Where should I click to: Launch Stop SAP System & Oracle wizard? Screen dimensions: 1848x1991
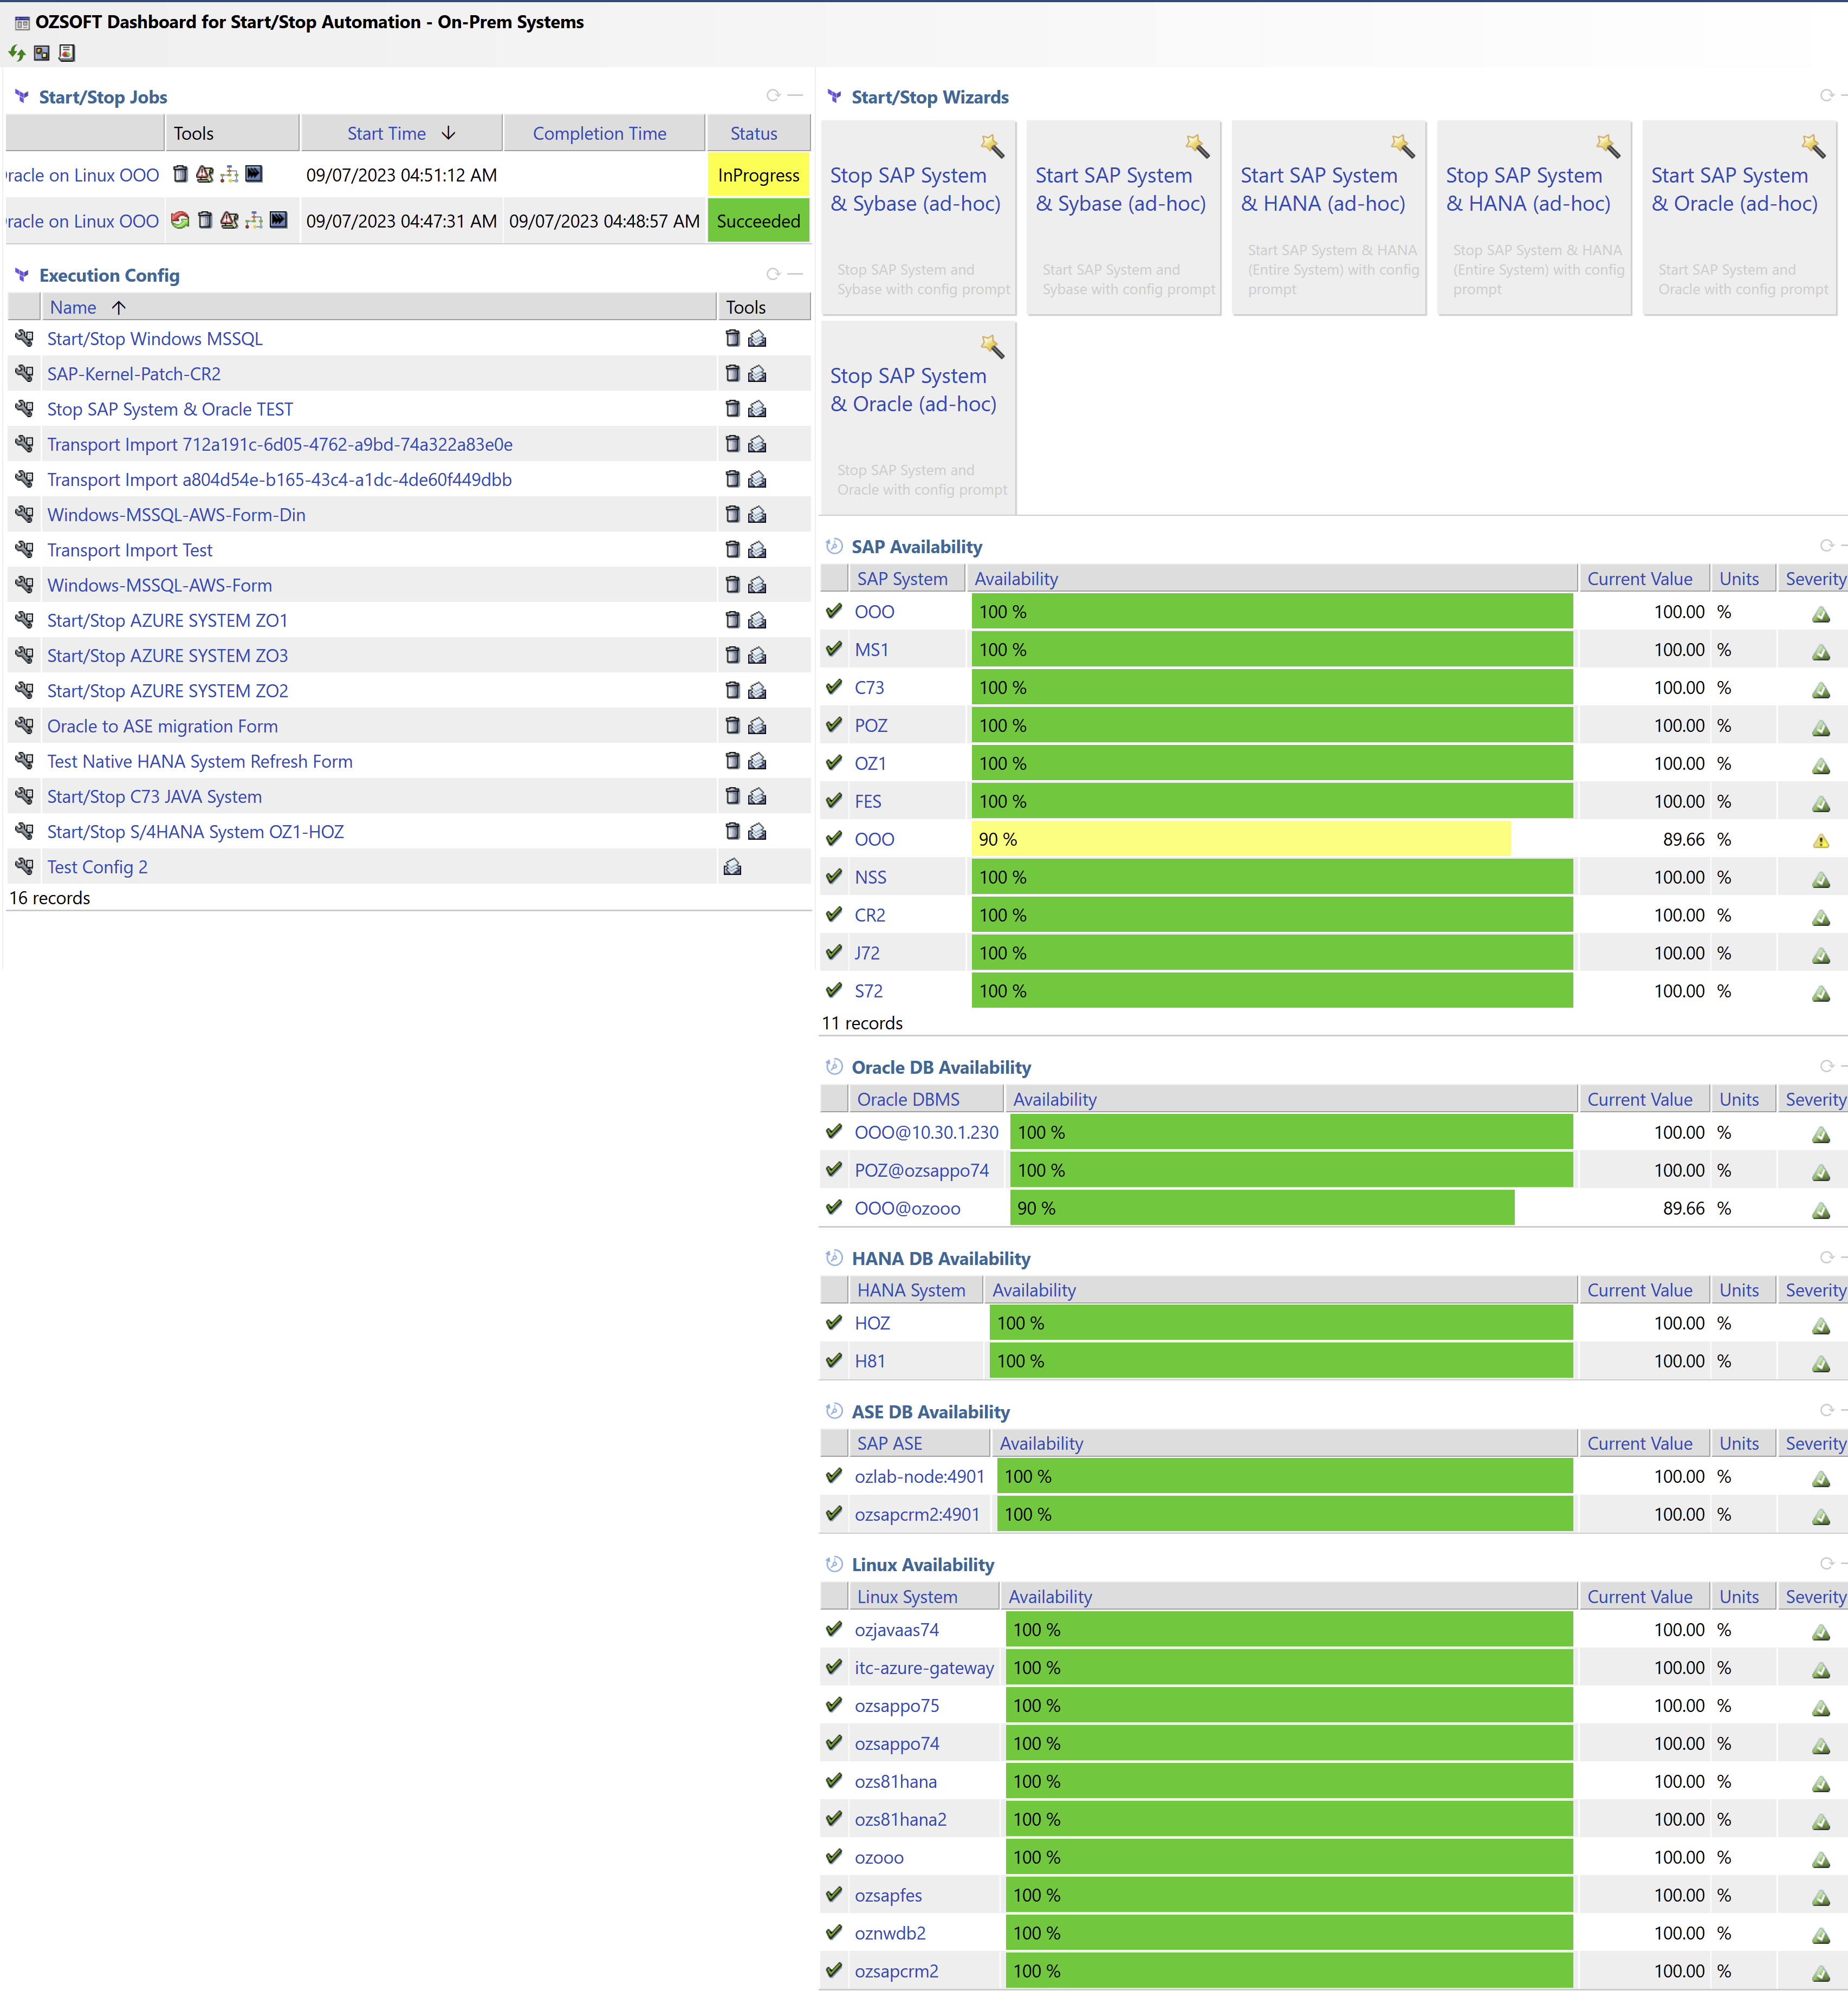[913, 390]
